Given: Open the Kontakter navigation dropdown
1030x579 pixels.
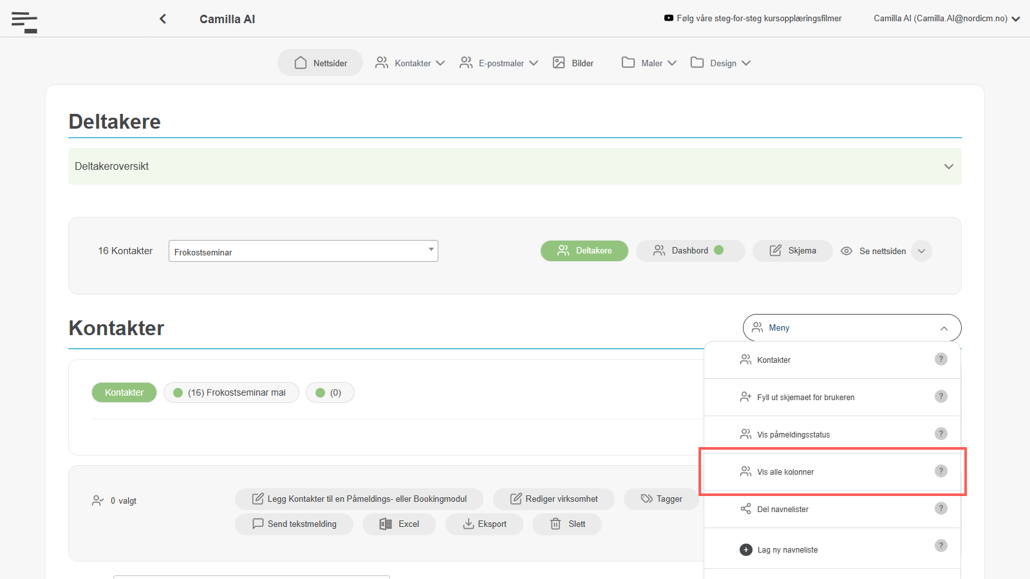Looking at the screenshot, I should [x=410, y=62].
